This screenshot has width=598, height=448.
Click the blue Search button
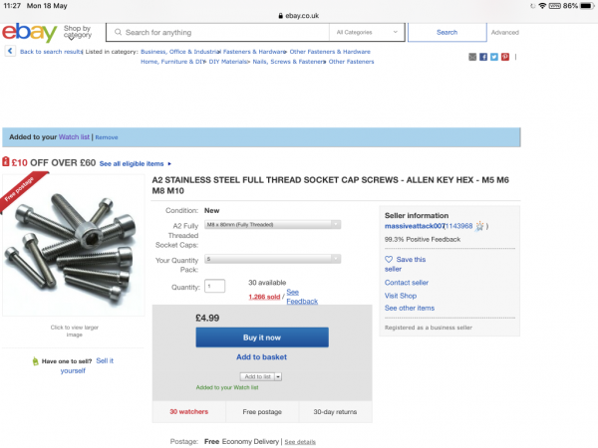(447, 32)
